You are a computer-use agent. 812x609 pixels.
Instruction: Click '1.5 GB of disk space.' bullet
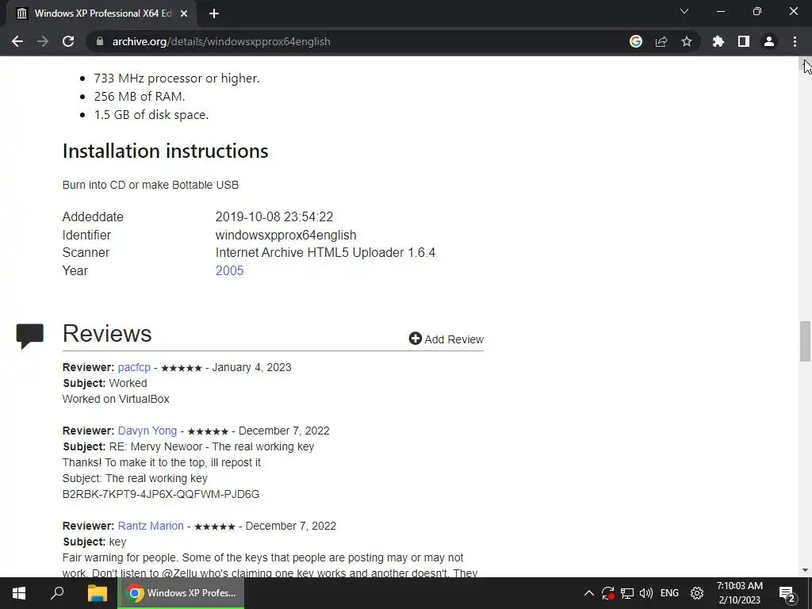[x=151, y=114]
